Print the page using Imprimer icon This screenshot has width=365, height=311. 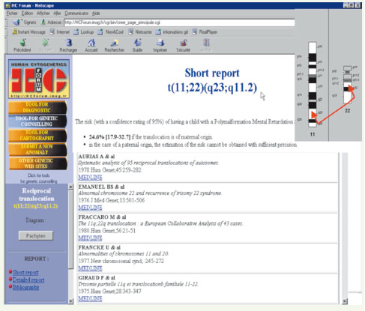[160, 43]
